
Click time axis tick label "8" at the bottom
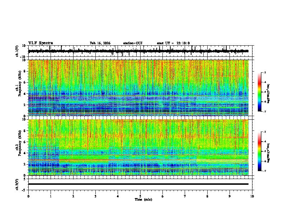coord(207,196)
